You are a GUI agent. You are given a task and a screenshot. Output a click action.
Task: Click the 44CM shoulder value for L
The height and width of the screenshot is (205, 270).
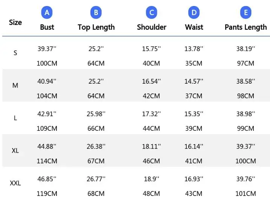pyautogui.click(x=151, y=129)
